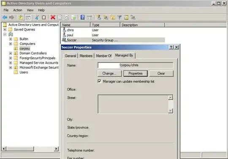This screenshot has height=159, width=228.
Task: Expand the Computers tree node
Action: click(11, 44)
